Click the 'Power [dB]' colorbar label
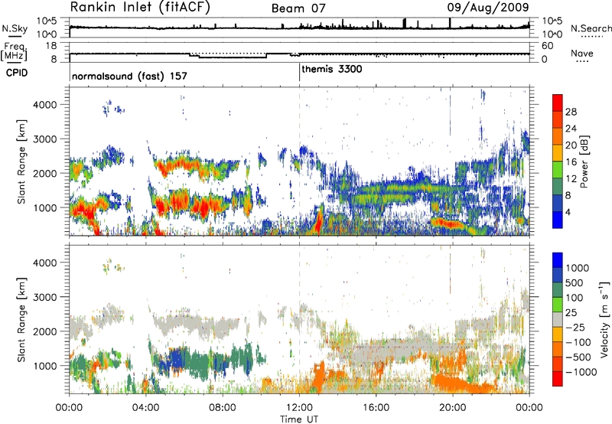 (584, 161)
